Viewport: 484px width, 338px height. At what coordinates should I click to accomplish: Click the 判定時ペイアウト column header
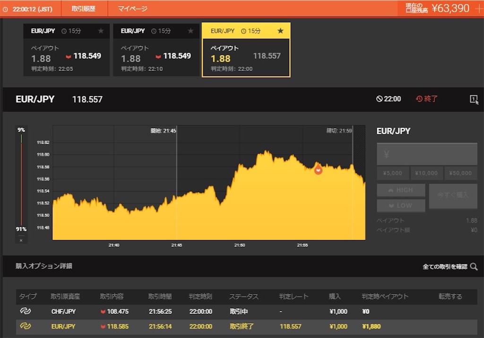tap(385, 296)
